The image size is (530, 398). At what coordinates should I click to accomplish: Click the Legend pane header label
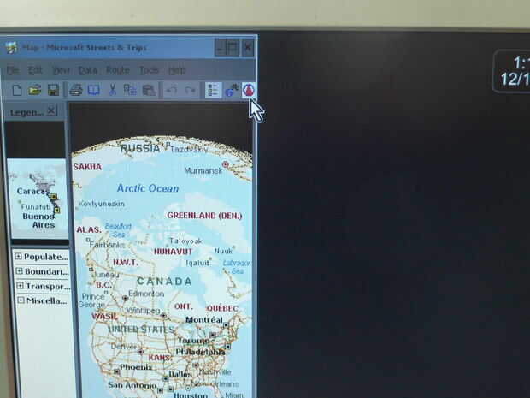click(26, 112)
